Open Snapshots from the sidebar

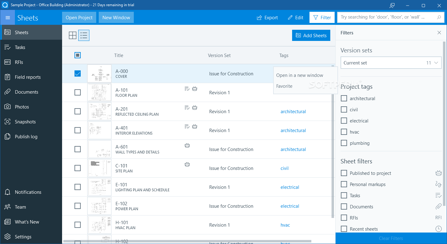tap(25, 122)
